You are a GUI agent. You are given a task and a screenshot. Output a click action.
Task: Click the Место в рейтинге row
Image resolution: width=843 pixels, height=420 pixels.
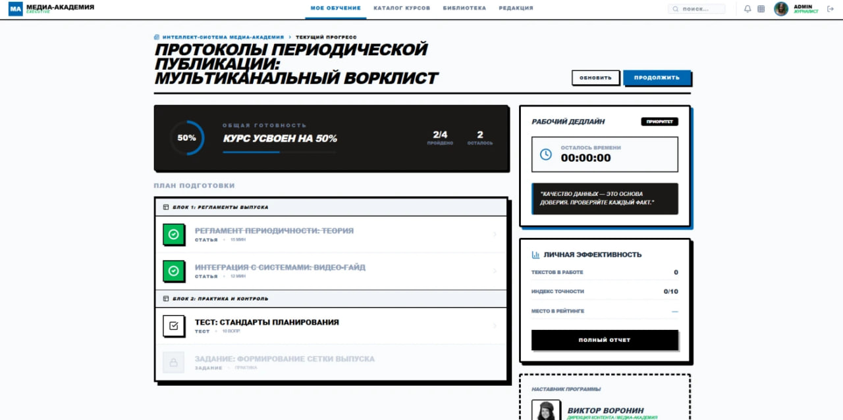tap(605, 311)
